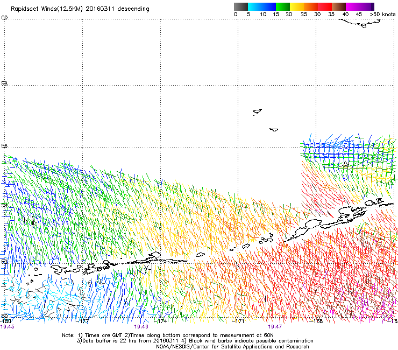Click the yellow 20-25 knots legend segment
The width and height of the screenshot is (398, 350).
(297, 6)
